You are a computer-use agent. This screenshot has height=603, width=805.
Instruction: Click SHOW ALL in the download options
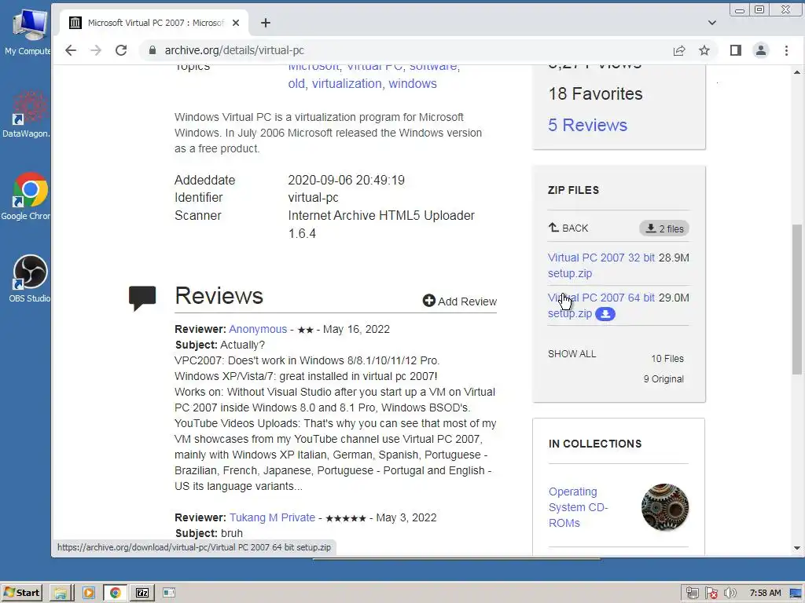coord(572,354)
